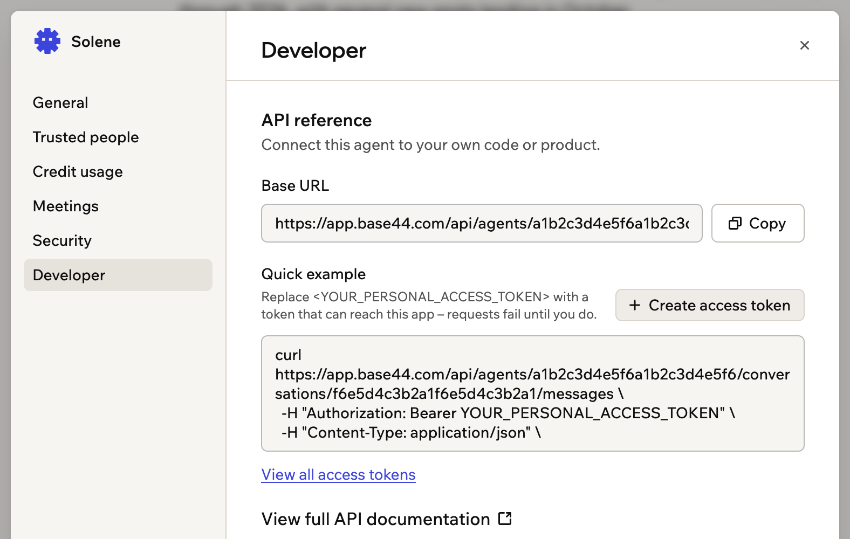Create a new access token
Image resolution: width=850 pixels, height=539 pixels.
click(710, 305)
